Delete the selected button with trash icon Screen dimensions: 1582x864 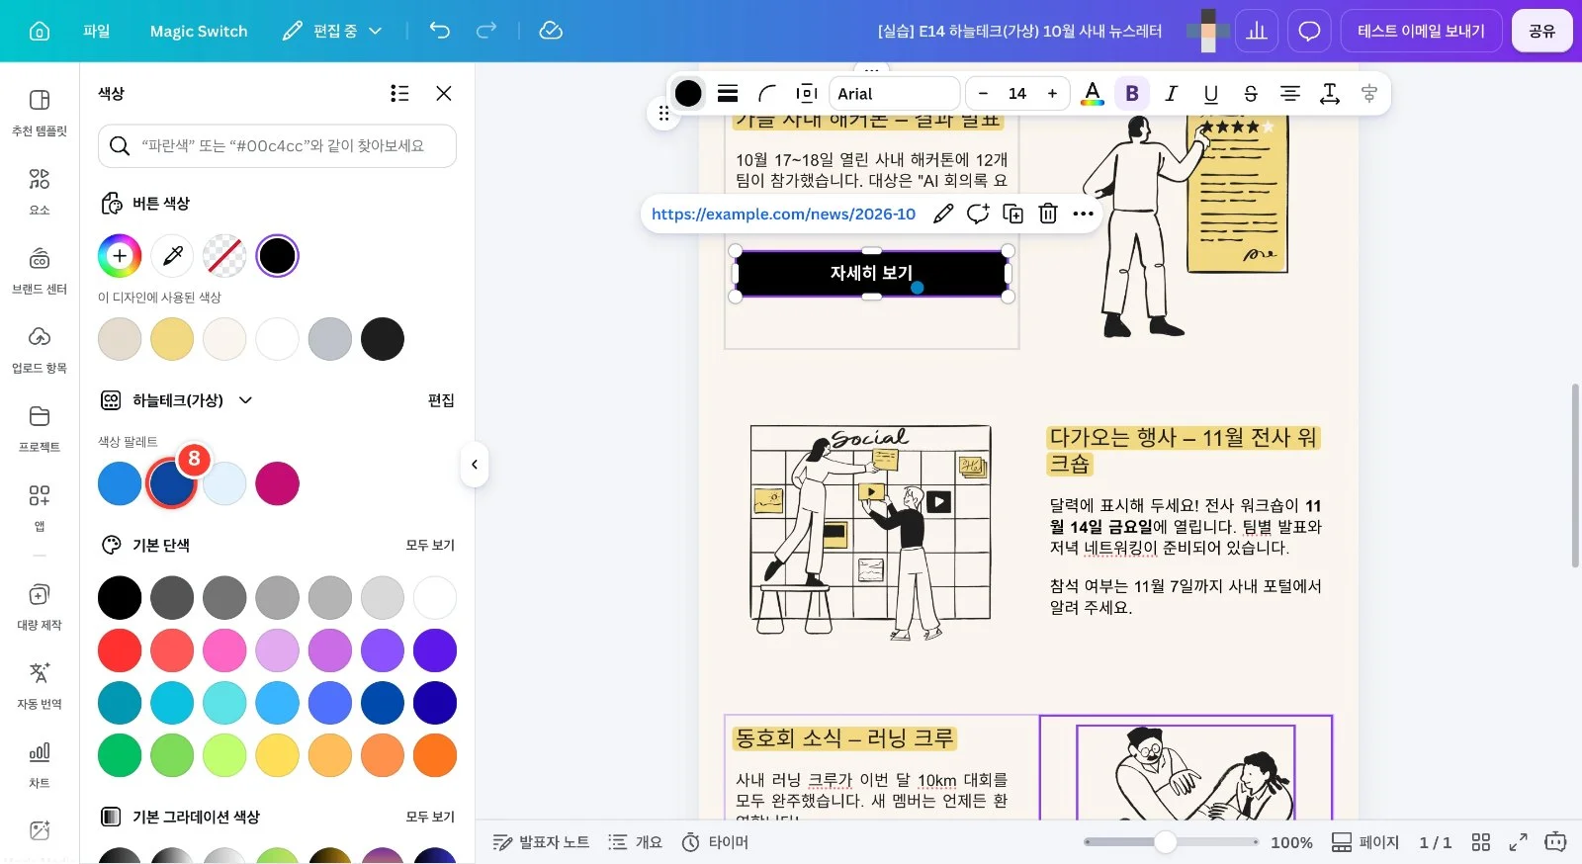[x=1048, y=214]
